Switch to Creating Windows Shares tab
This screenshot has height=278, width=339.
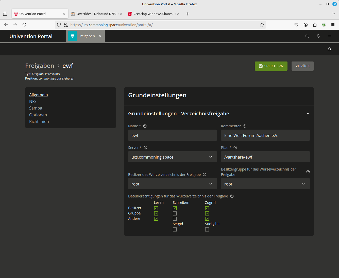(x=154, y=14)
